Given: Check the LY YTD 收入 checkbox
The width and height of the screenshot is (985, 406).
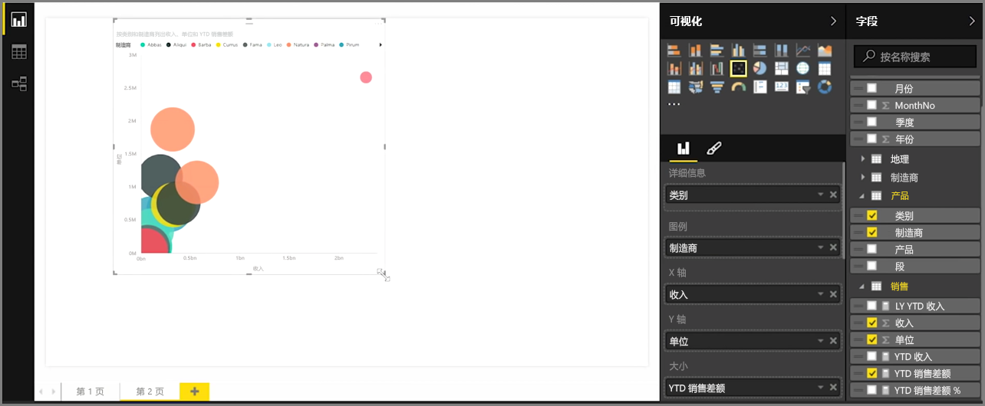Looking at the screenshot, I should pos(871,306).
